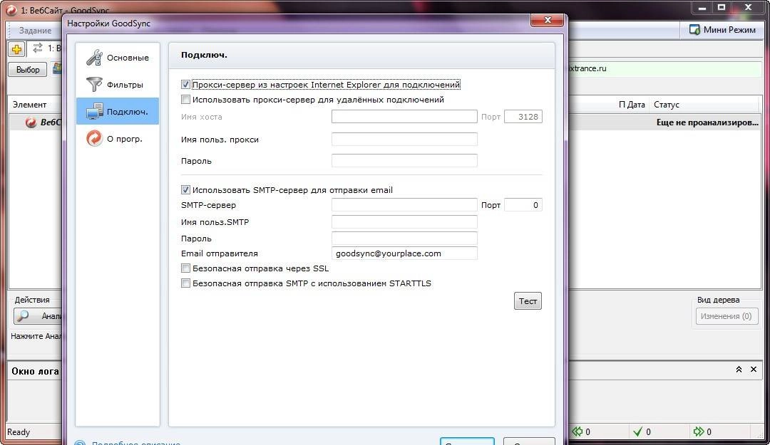Focus the Имя польз. прокси field
770x445 pixels.
coord(404,140)
